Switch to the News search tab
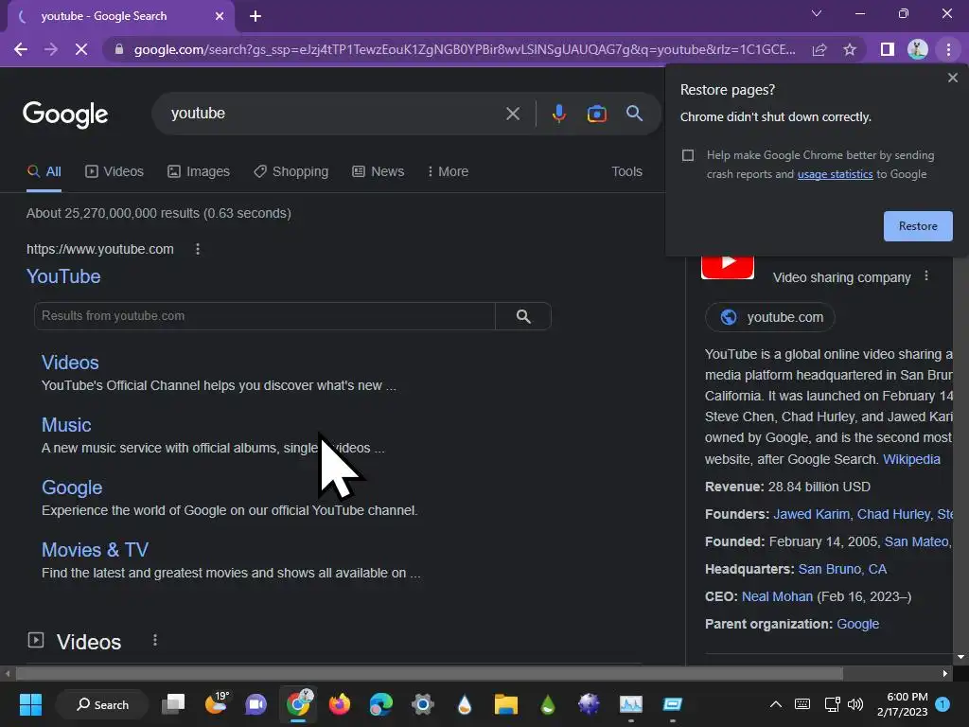Screen dimensions: 969x727 coord(379,171)
